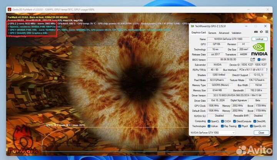The image size is (277, 160).
Task: Click the Transistors value 4400M
Action: tap(244, 54)
